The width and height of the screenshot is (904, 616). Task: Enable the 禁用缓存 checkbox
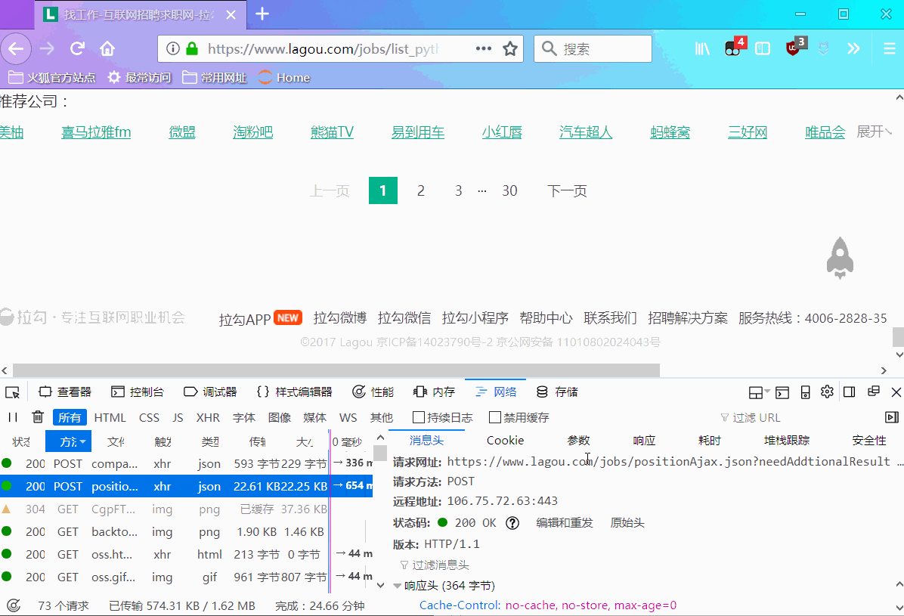pos(494,417)
